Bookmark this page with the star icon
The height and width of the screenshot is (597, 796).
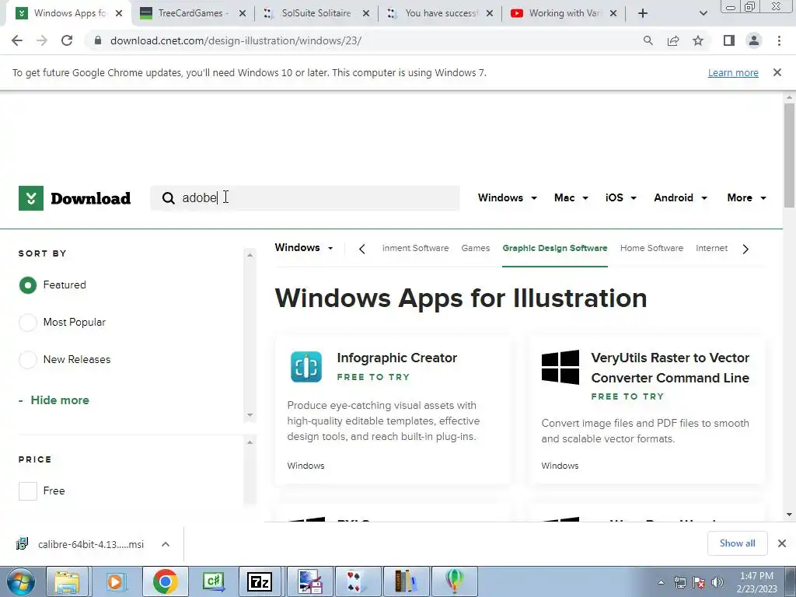tap(698, 40)
